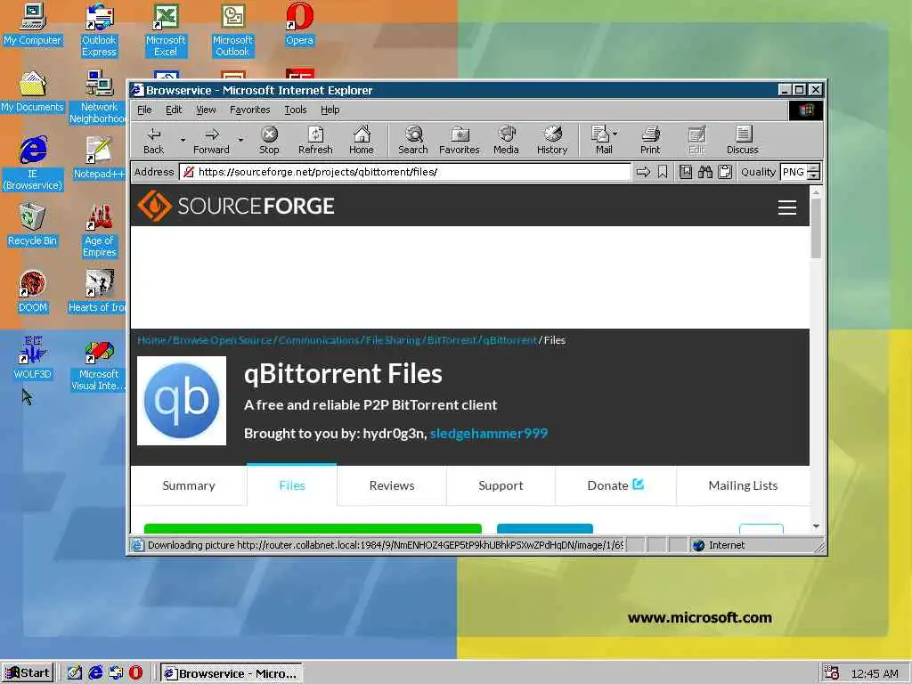Click the qBittorrent breadcrumb link
912x684 pixels.
click(x=510, y=340)
